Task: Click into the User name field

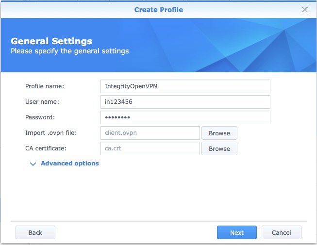Action: click(184, 102)
